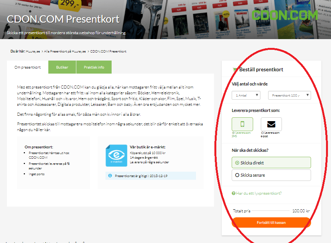Go to Alla Presentkort på Huuray.se breadcrumb

point(65,51)
